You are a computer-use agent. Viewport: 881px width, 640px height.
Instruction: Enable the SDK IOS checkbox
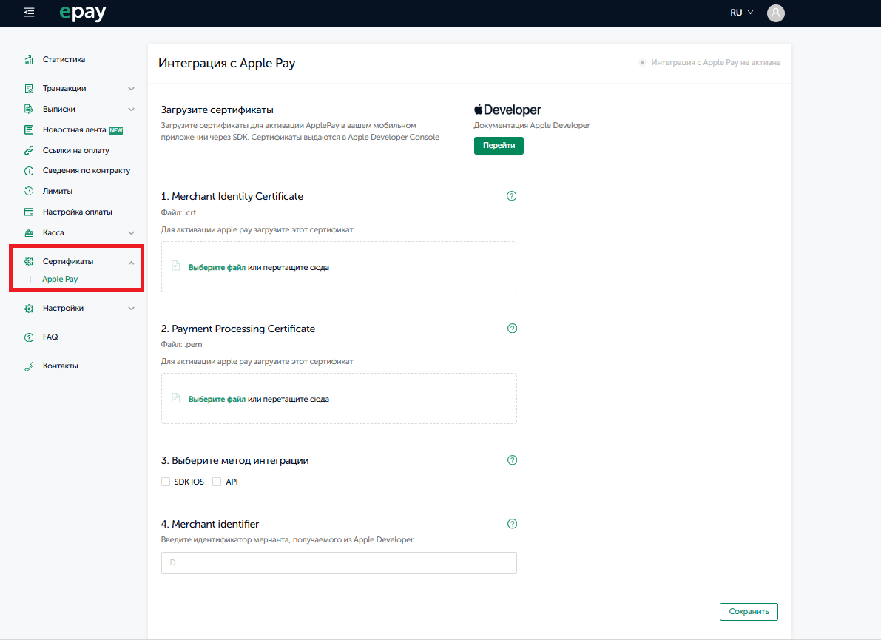166,482
